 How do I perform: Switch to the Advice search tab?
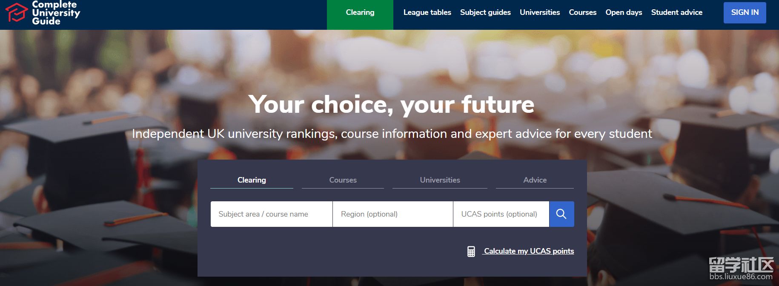(535, 180)
